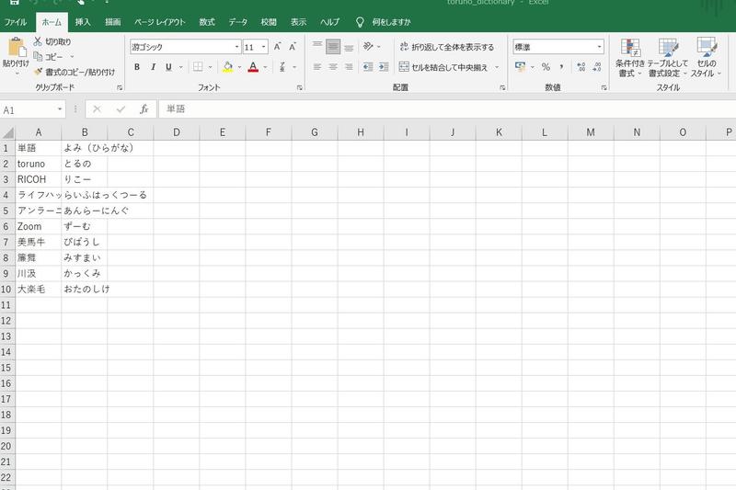Decrease indent
Screen dimensions: 736x490
[368, 67]
